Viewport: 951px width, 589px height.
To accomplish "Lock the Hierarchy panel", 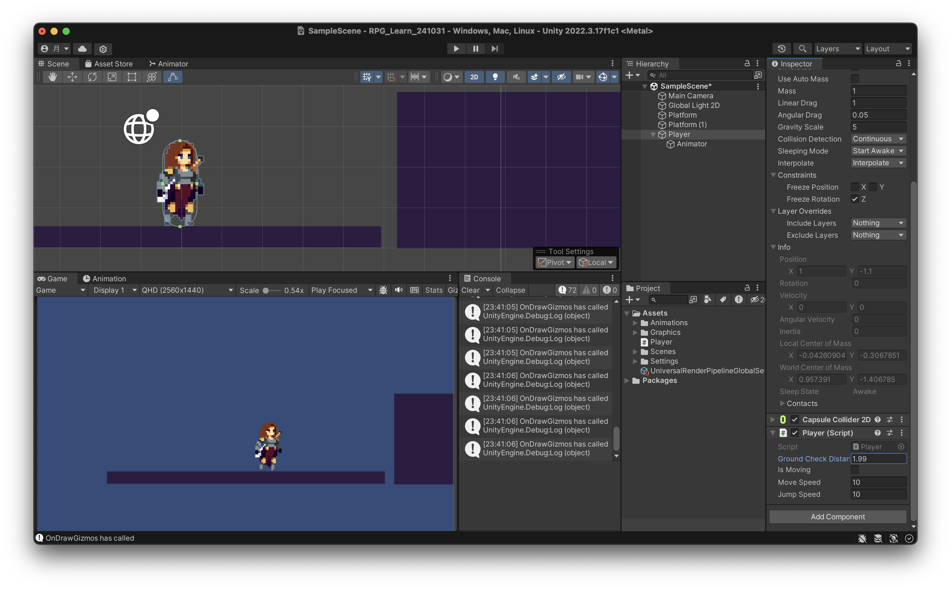I will click(x=747, y=63).
